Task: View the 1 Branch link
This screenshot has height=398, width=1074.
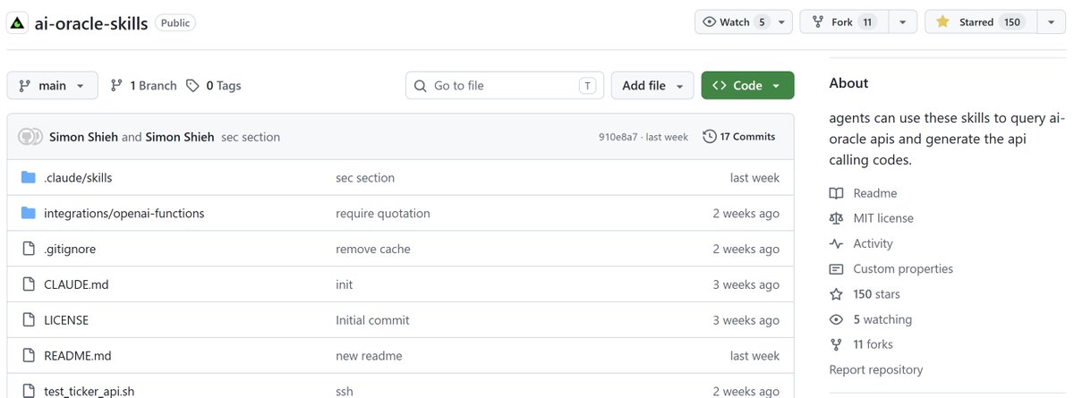Action: [x=143, y=86]
